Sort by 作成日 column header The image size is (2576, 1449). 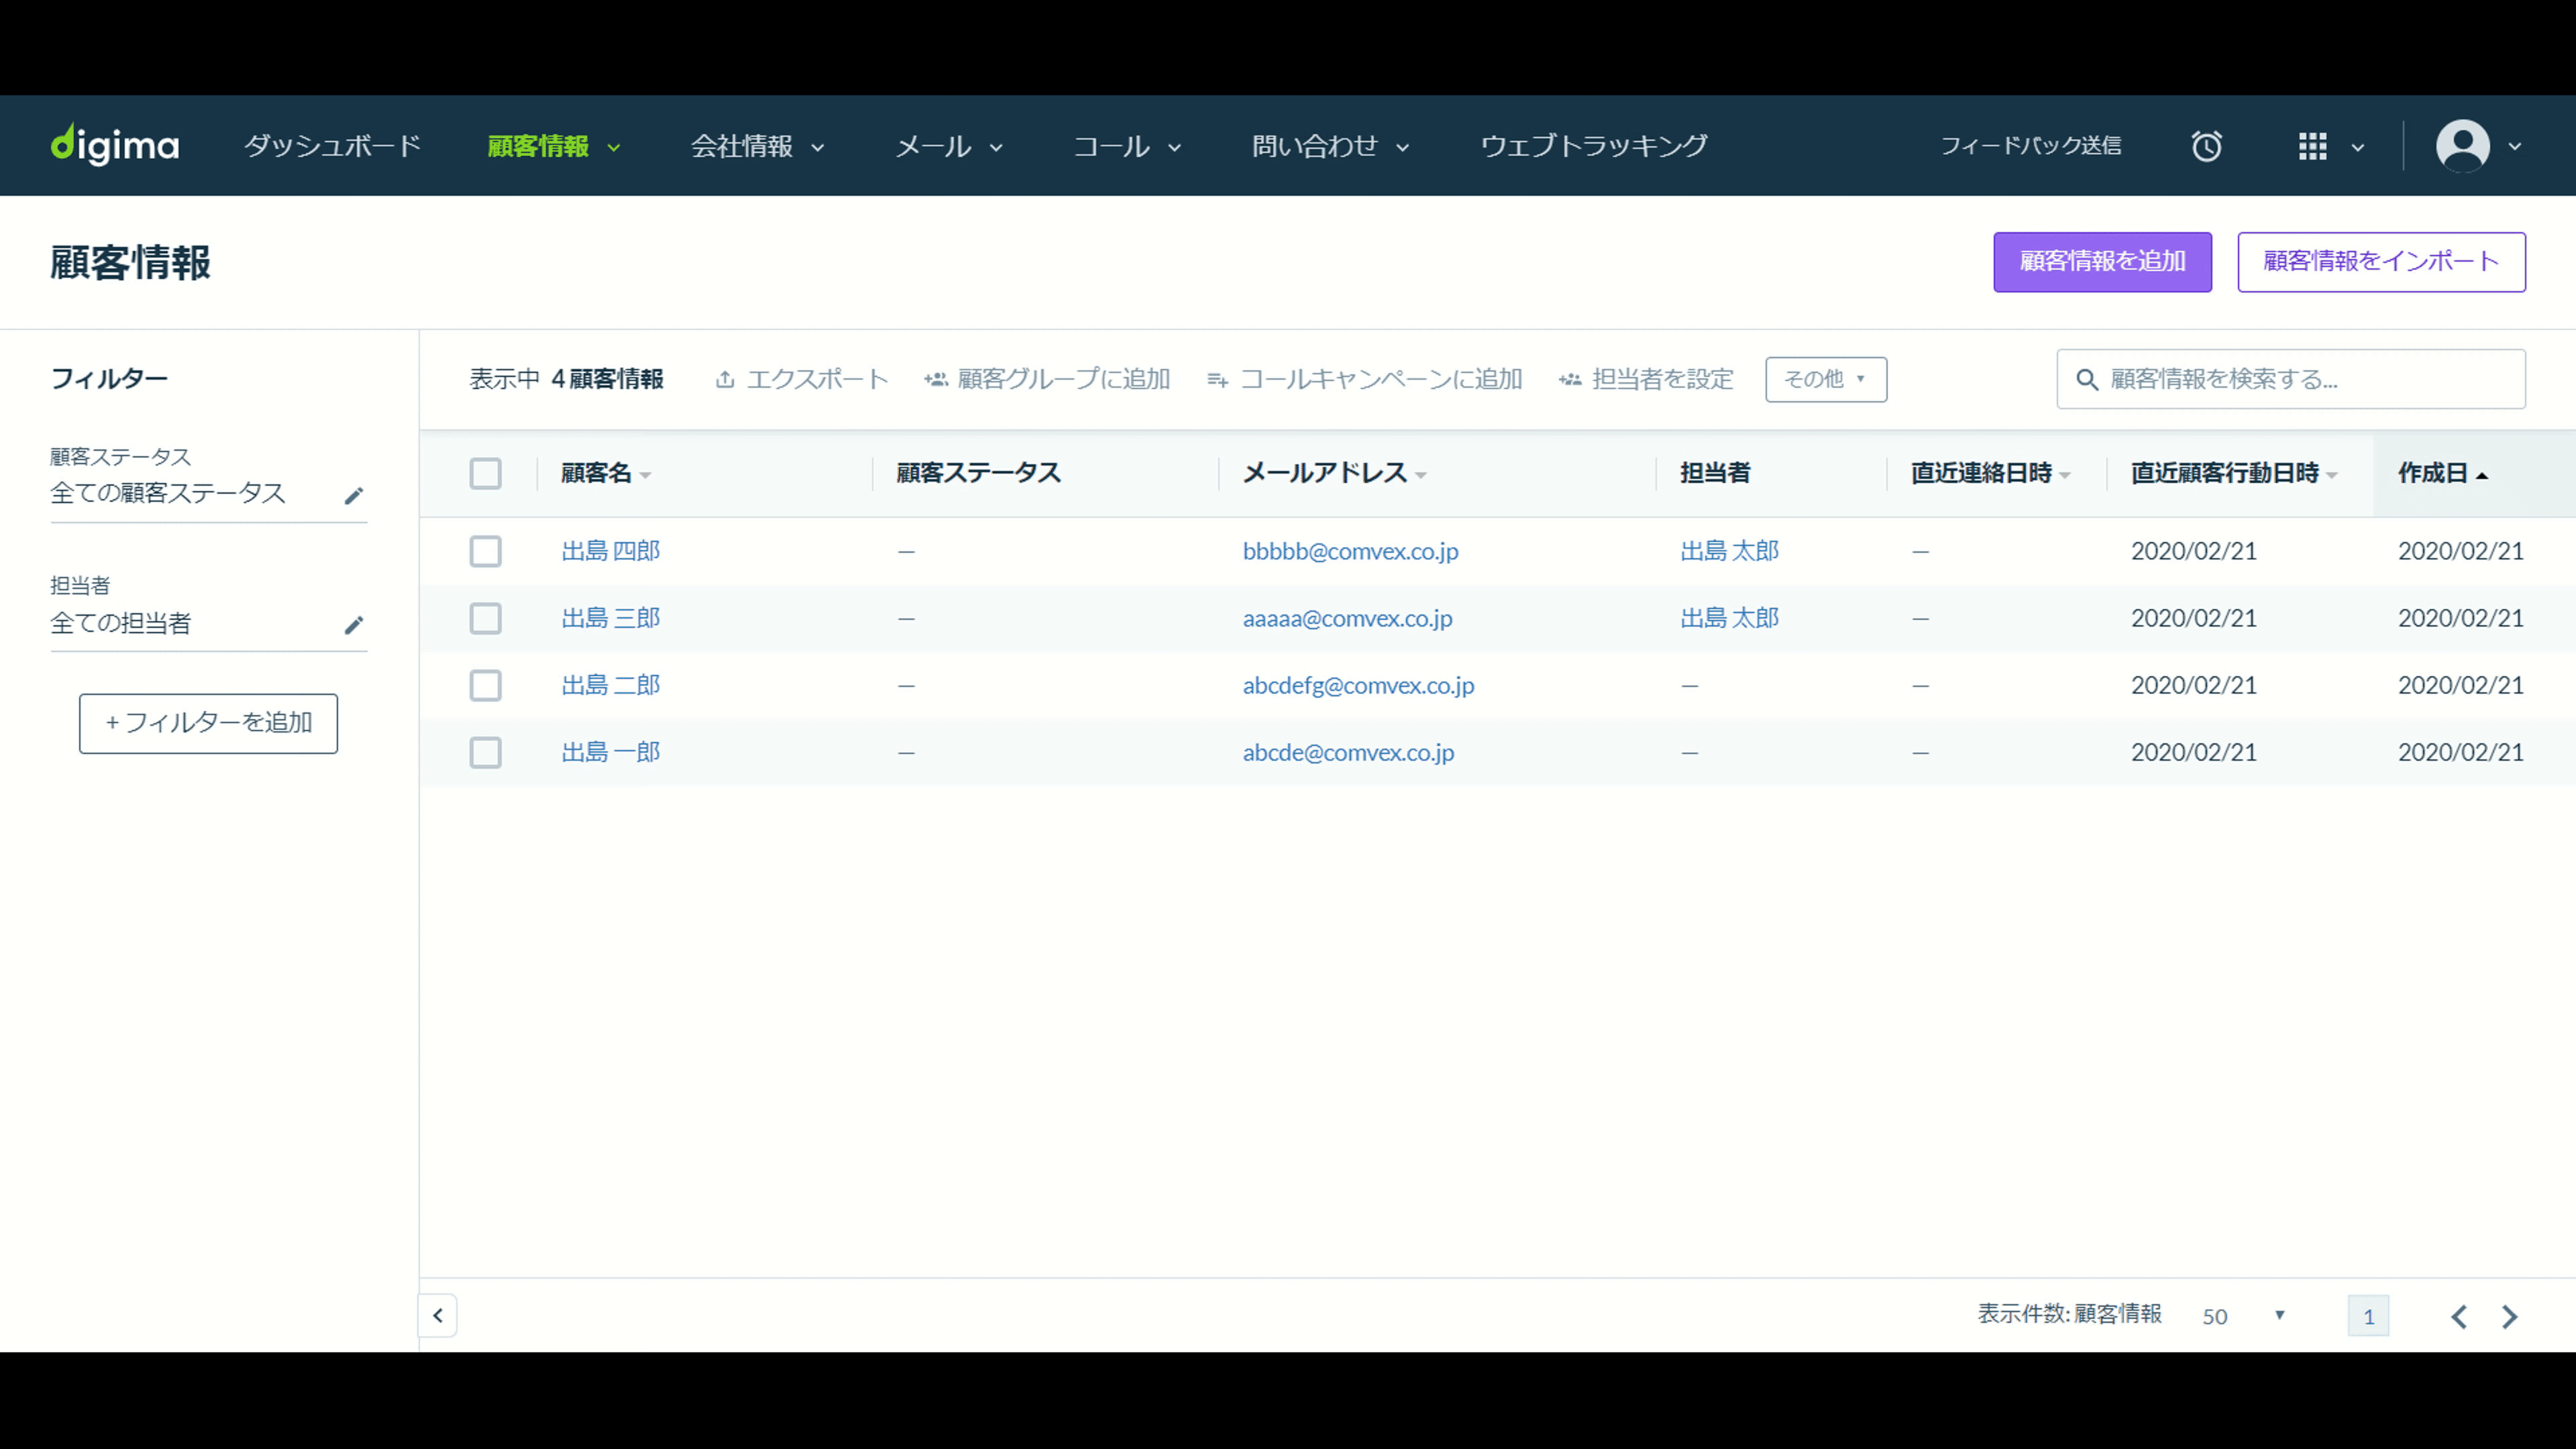(2442, 473)
